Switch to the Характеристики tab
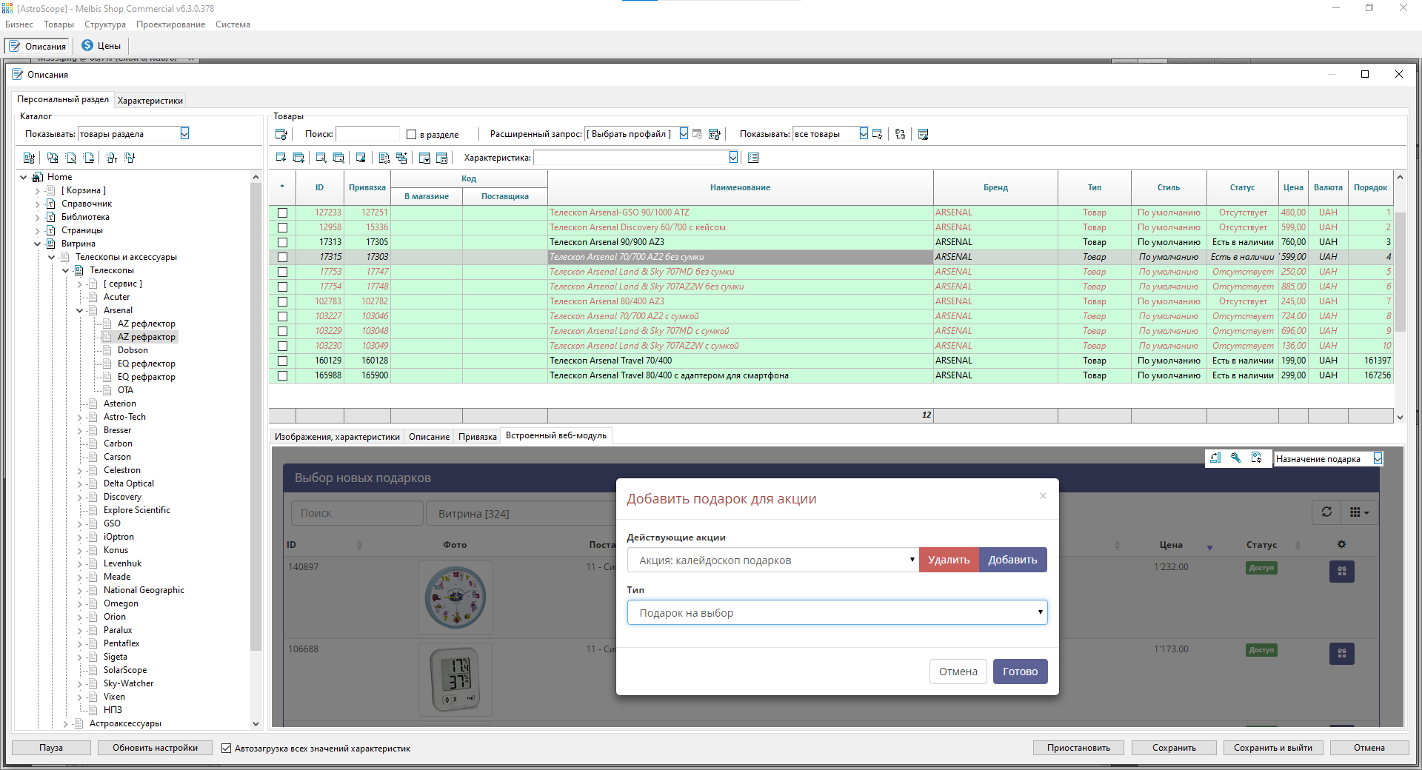 150,101
